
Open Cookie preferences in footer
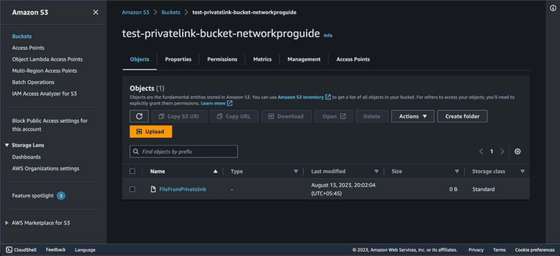pos(535,250)
